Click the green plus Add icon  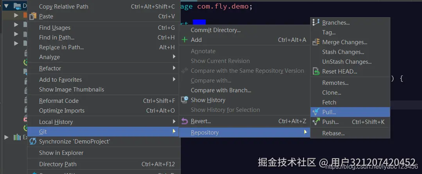point(185,40)
